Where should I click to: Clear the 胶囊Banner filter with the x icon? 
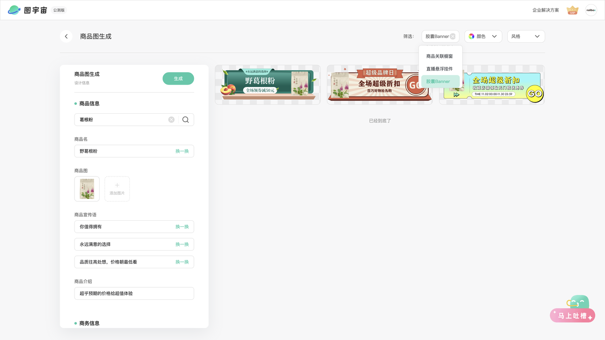pos(453,36)
